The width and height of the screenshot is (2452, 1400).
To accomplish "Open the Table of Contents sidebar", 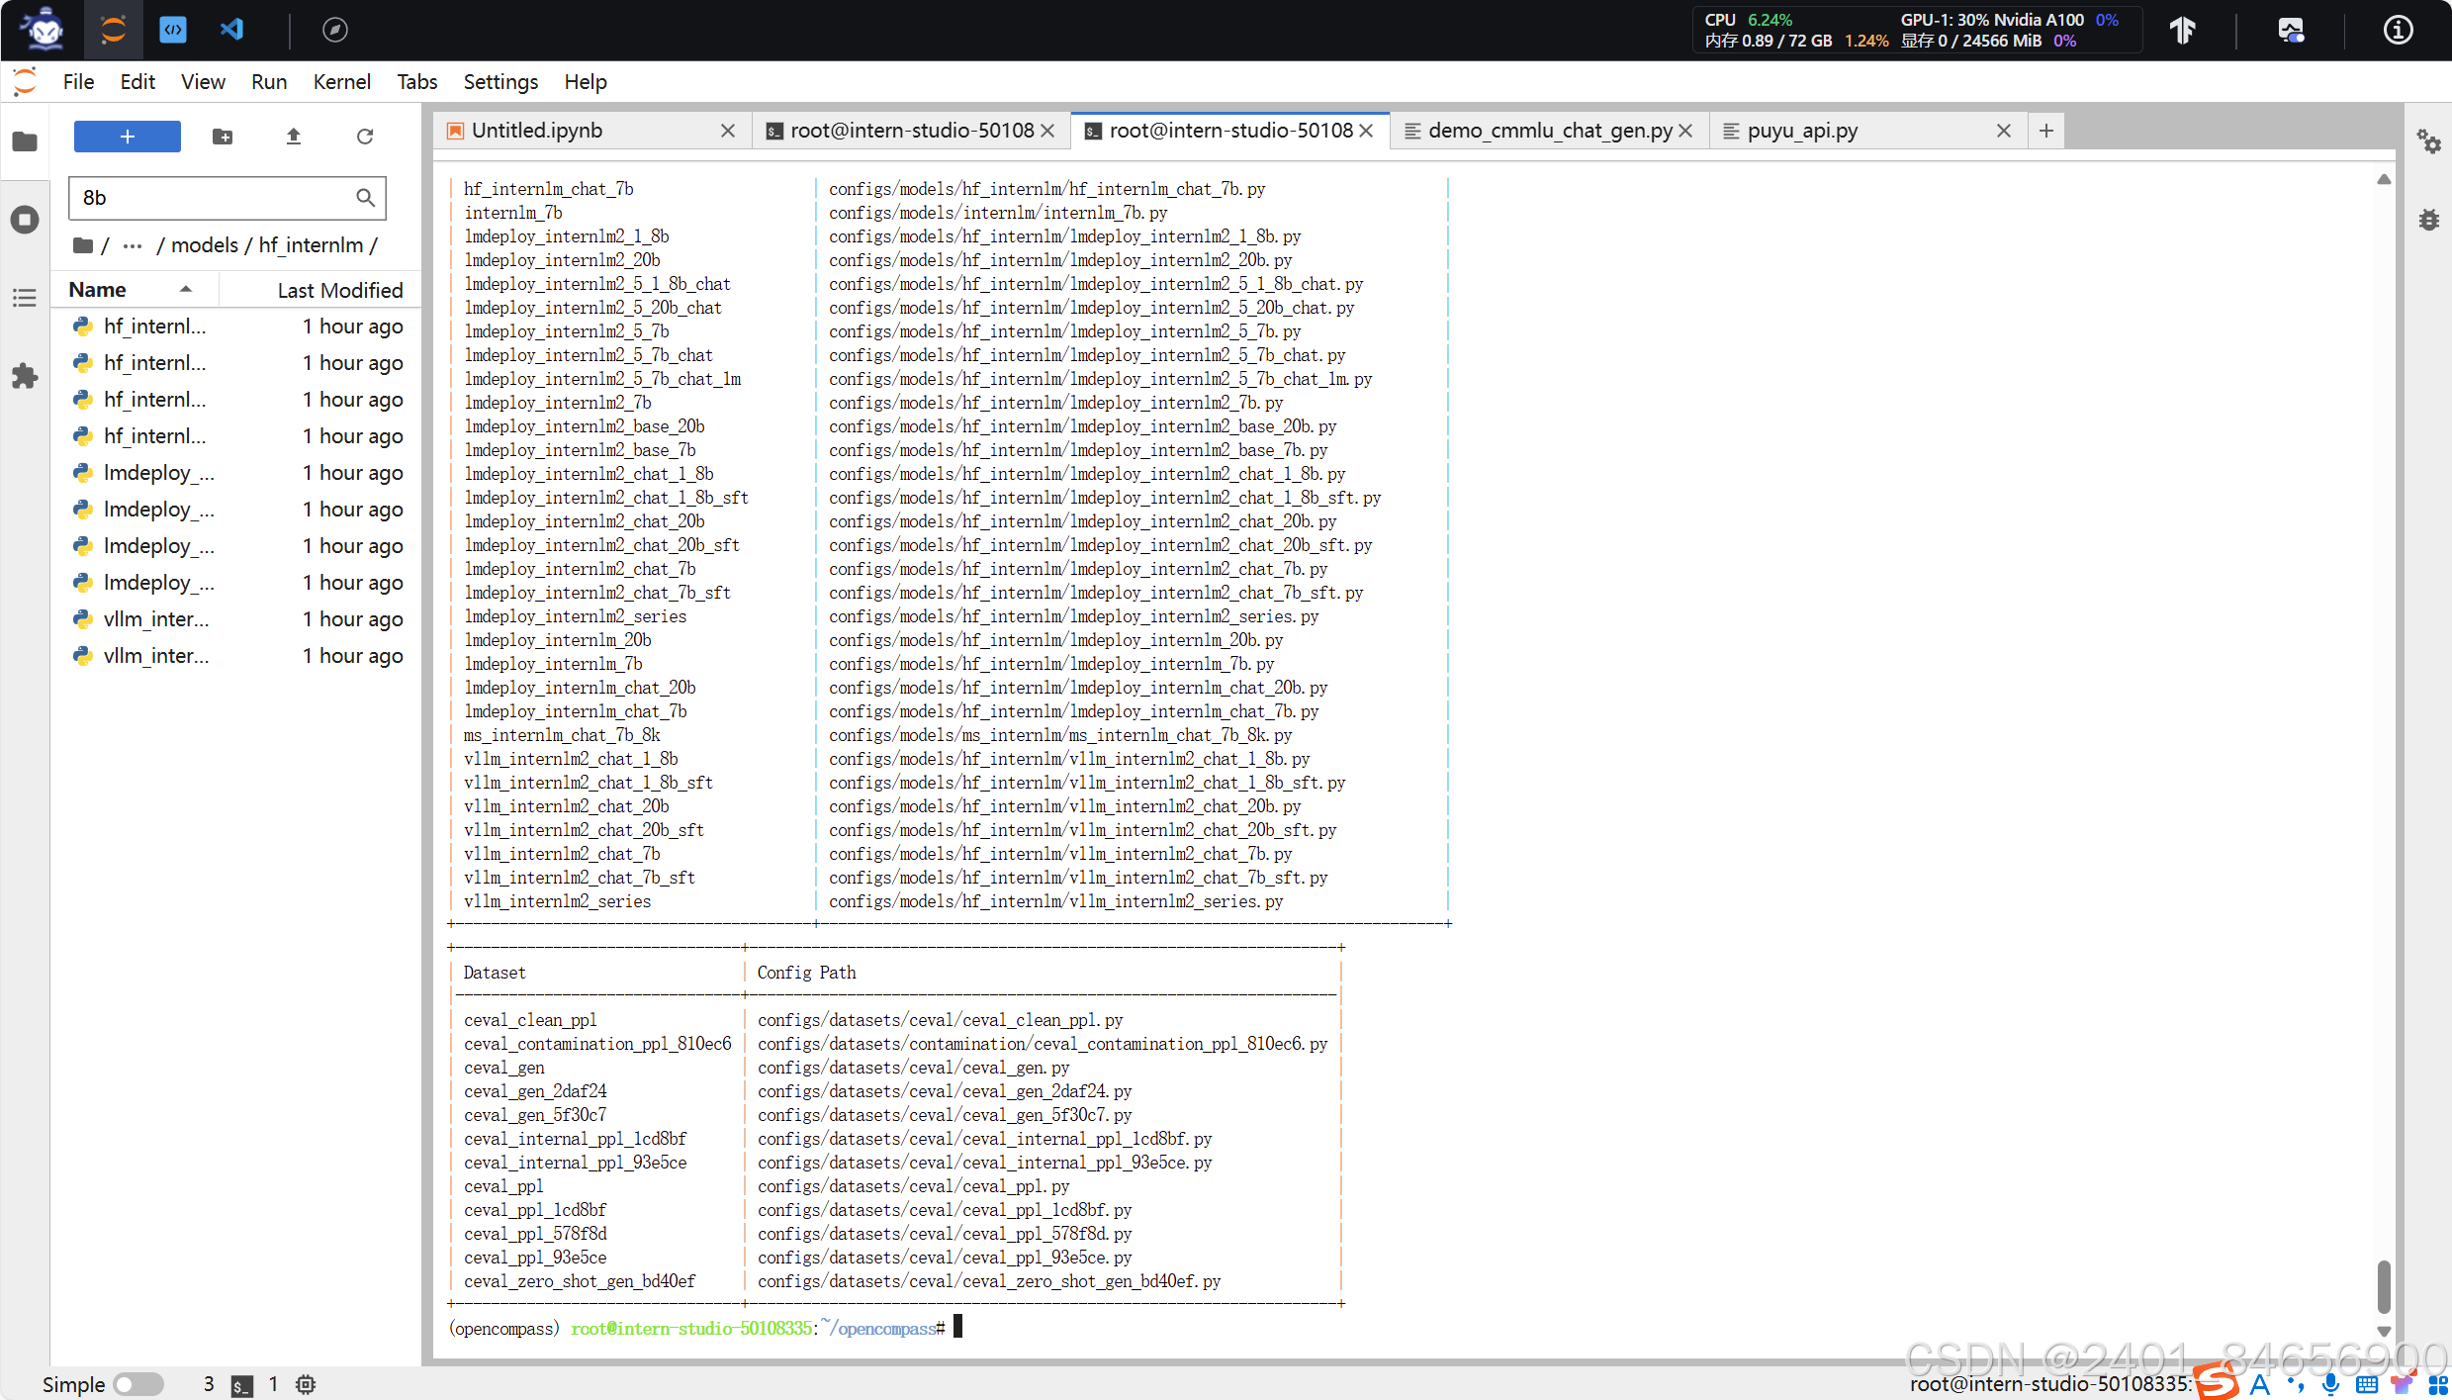I will tap(25, 298).
